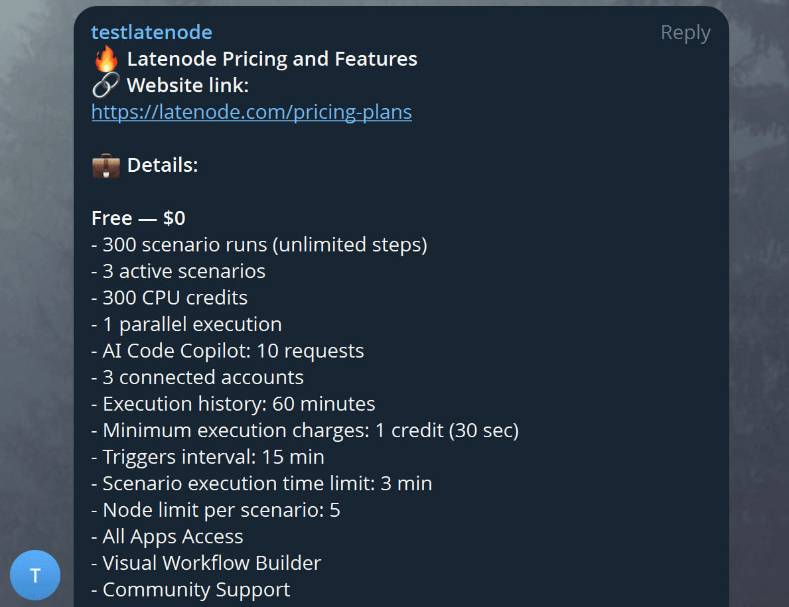Click the 'Free — $0' plan heading

coord(139,218)
